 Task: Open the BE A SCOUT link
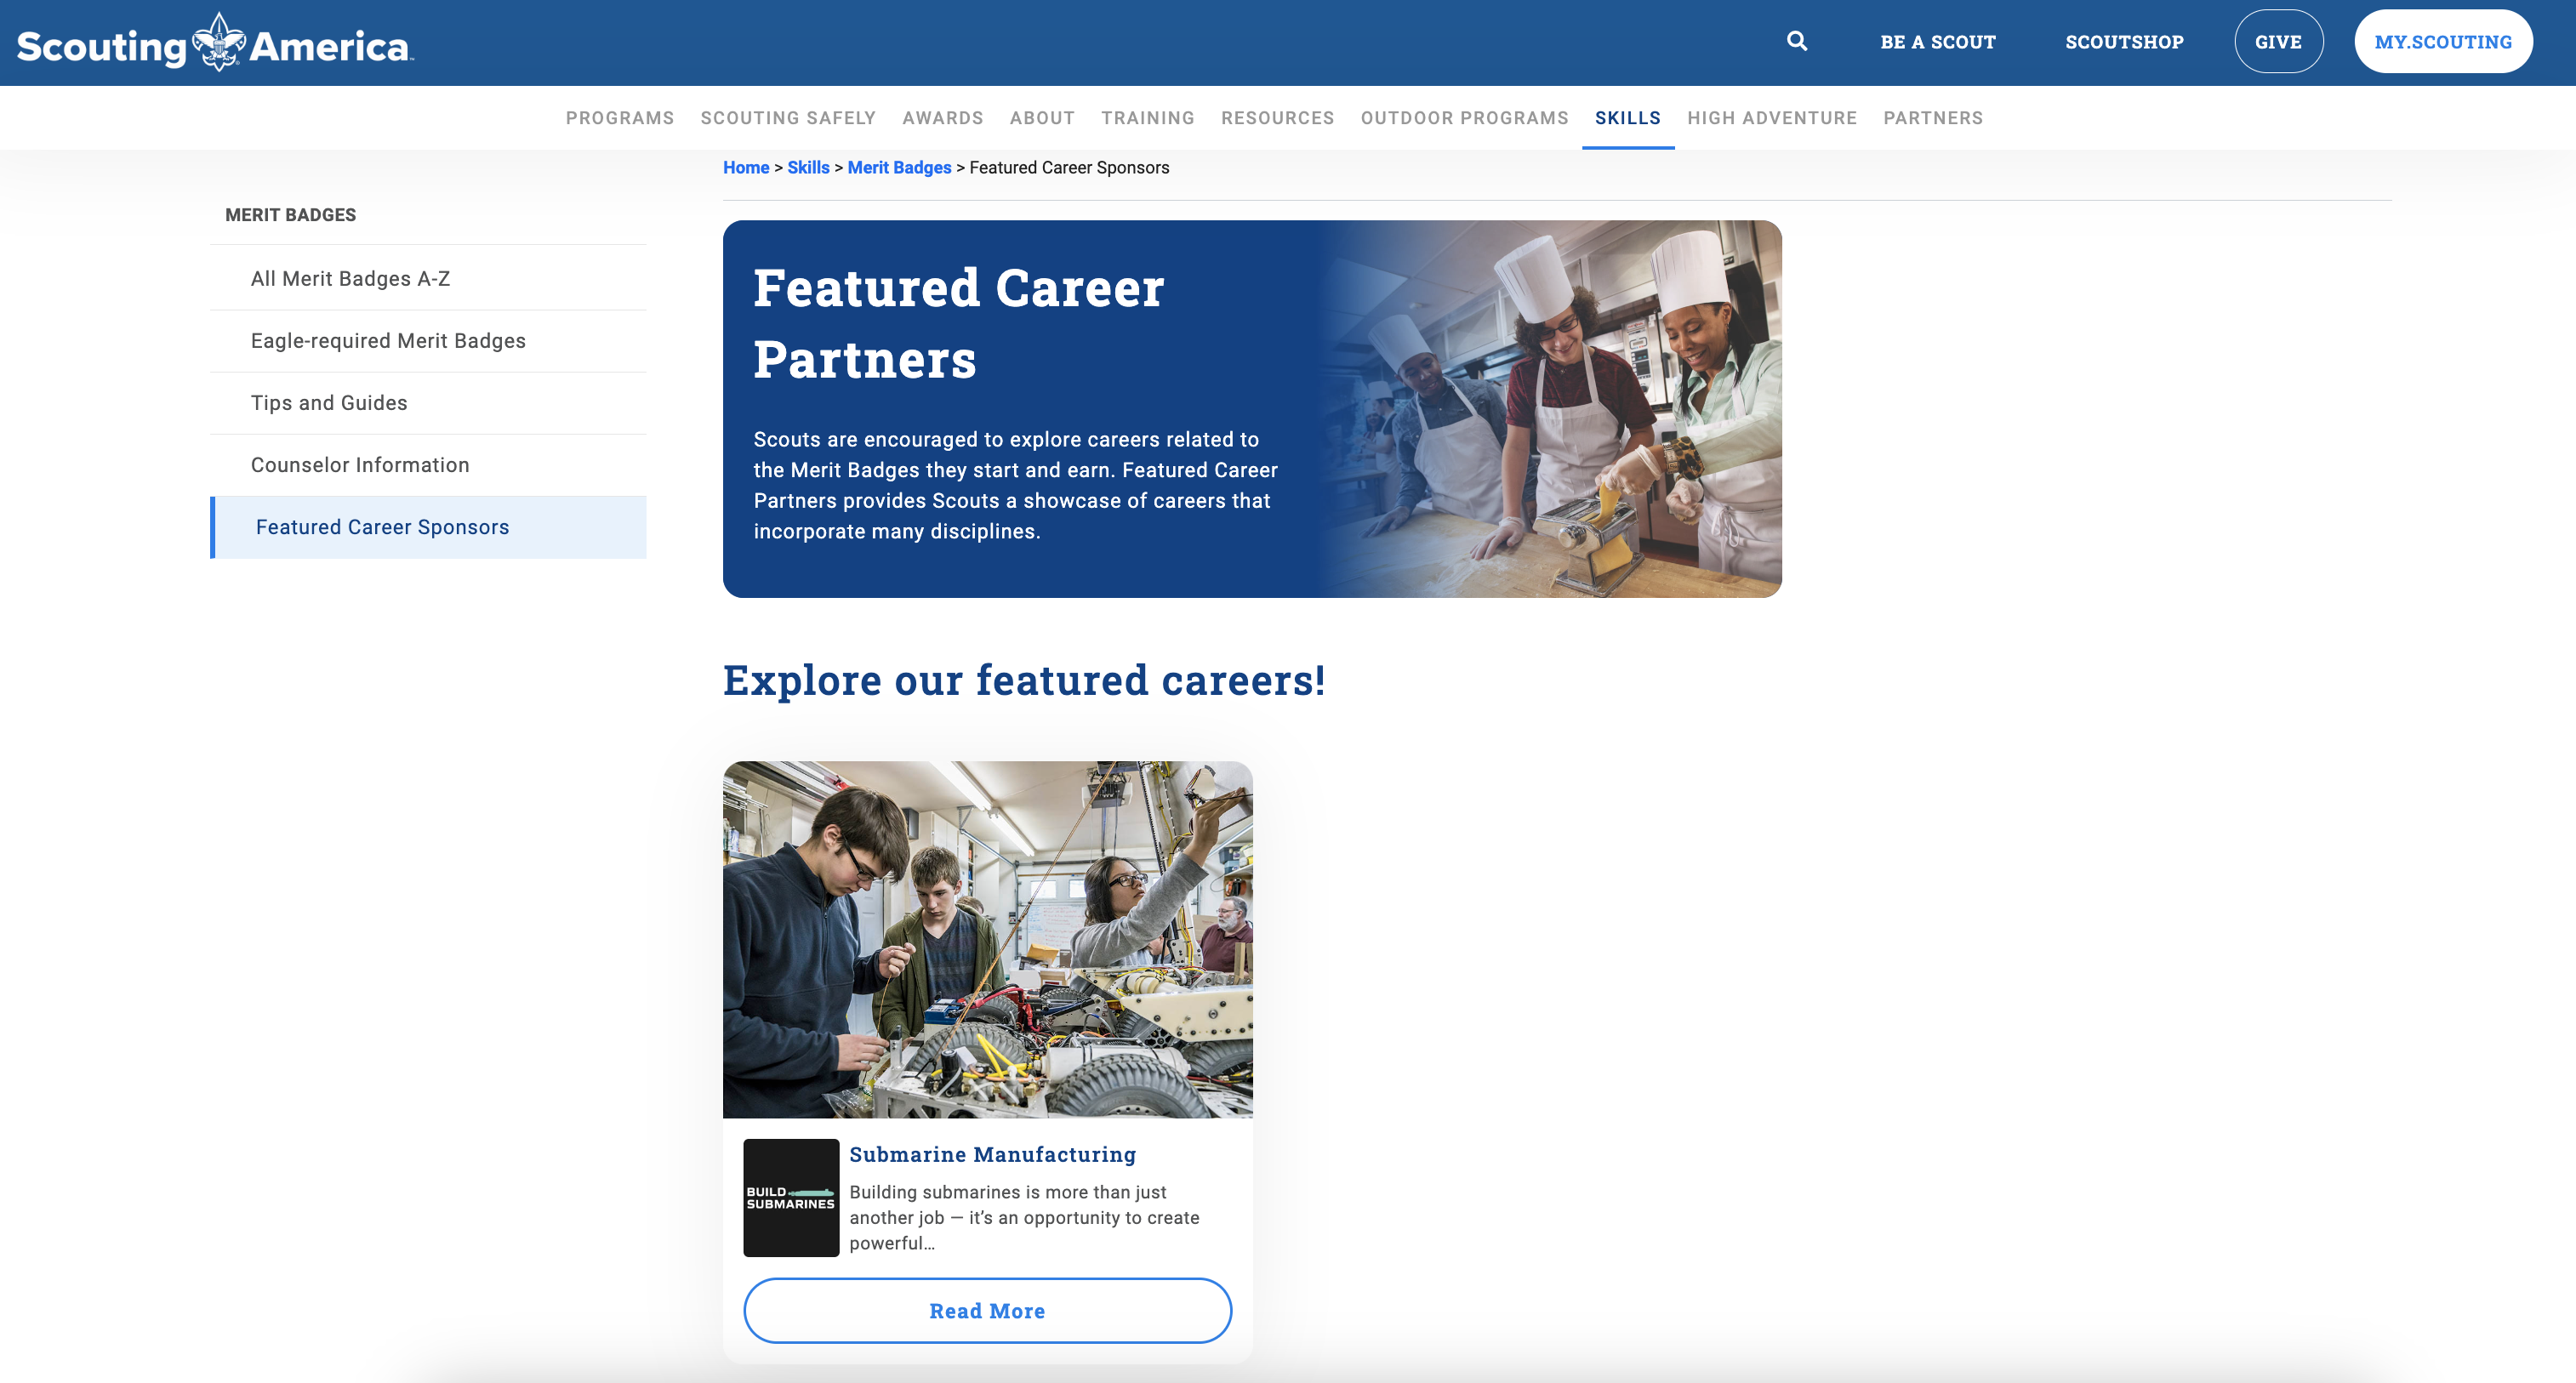pos(1937,42)
